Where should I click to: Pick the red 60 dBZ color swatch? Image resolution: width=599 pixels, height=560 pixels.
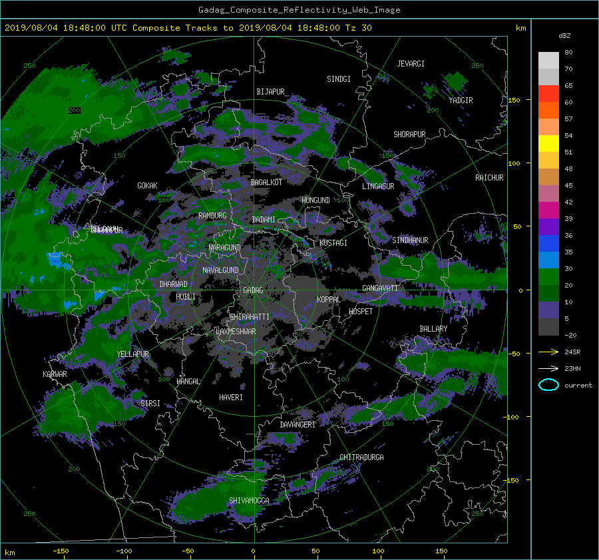tap(548, 94)
